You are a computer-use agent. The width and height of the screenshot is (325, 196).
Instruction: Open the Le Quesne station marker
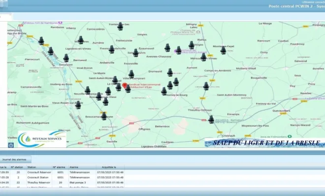coord(118,87)
